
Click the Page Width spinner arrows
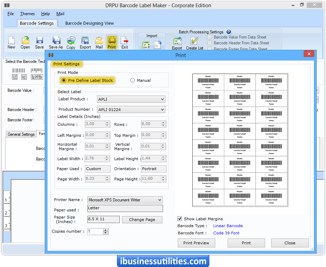coord(107,179)
